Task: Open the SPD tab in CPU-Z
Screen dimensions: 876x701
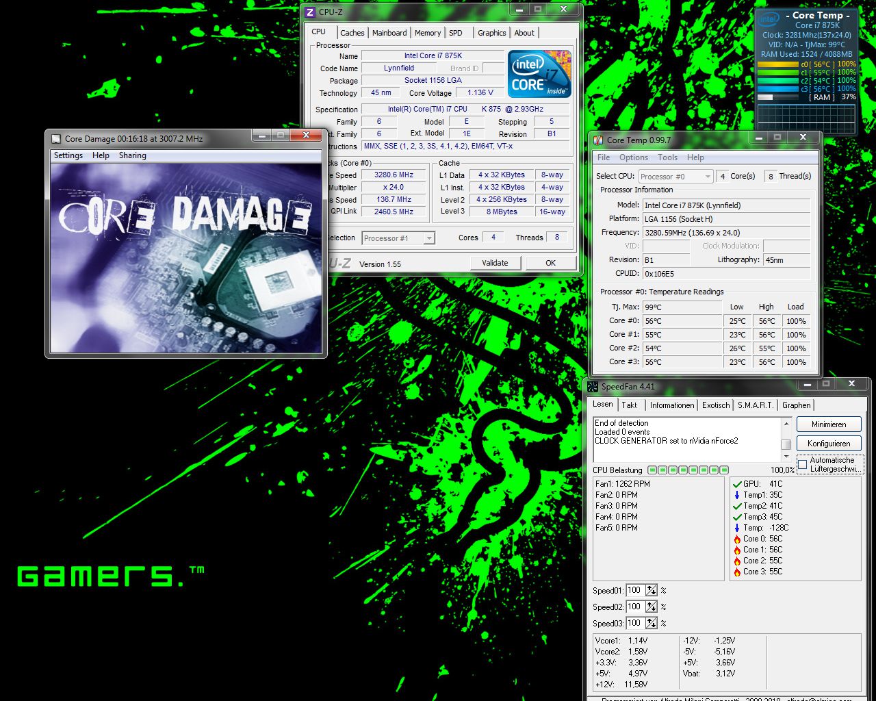Action: [x=456, y=33]
